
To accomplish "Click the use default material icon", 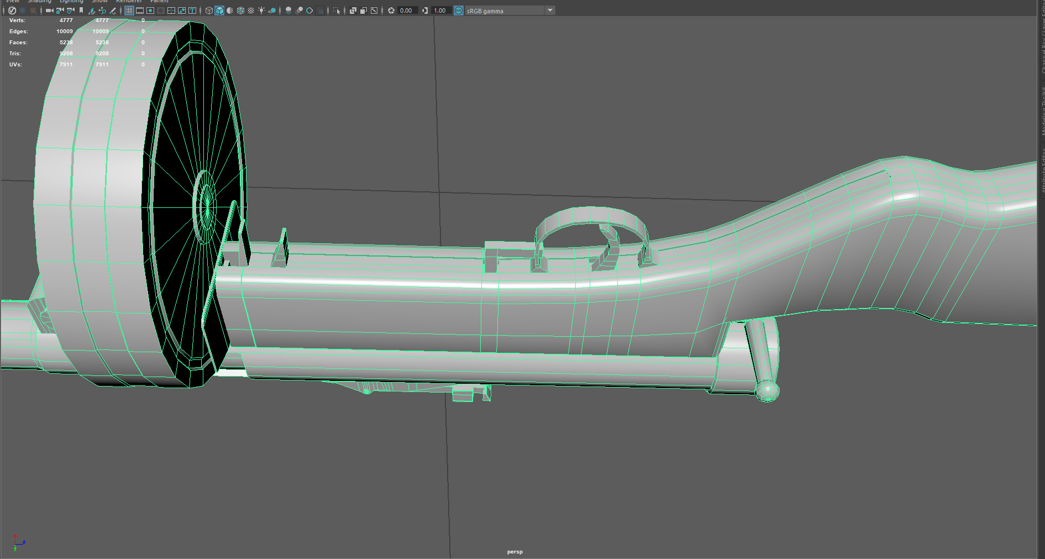I will click(x=230, y=11).
